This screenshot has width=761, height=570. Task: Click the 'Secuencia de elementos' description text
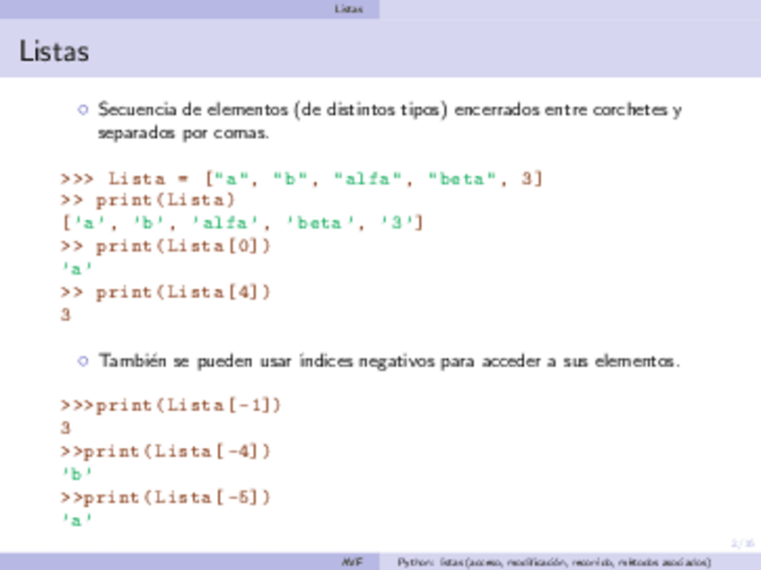pyautogui.click(x=389, y=110)
